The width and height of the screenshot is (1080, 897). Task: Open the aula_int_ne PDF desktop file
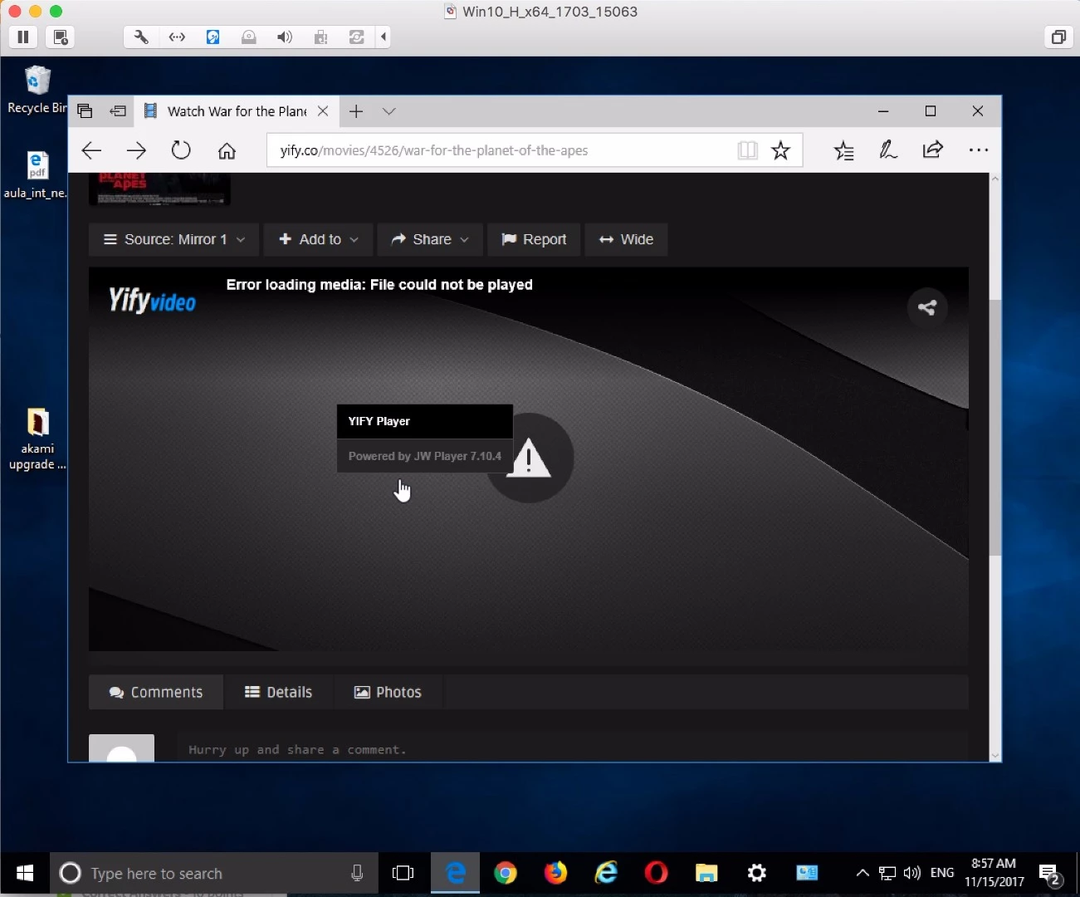coord(37,174)
